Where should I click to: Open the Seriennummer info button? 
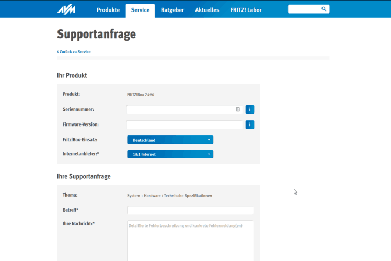250,109
